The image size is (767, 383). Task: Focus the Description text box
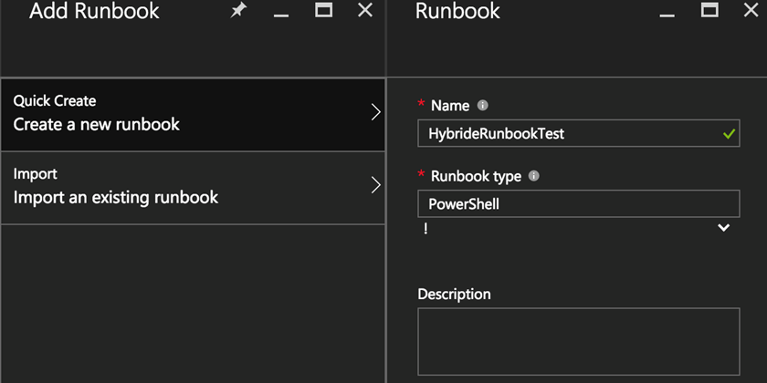click(x=579, y=341)
